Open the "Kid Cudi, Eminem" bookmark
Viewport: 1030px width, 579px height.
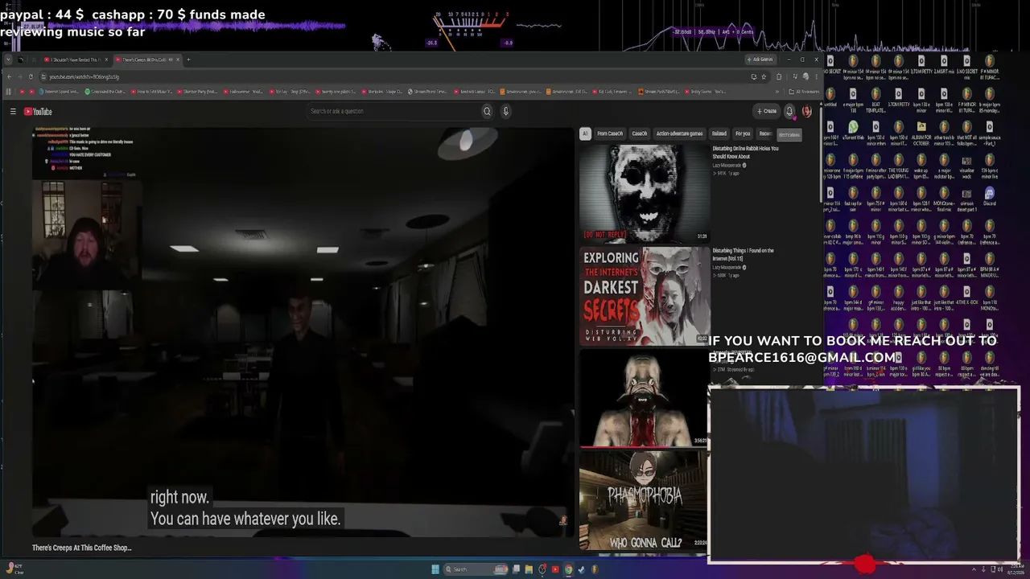tap(613, 92)
